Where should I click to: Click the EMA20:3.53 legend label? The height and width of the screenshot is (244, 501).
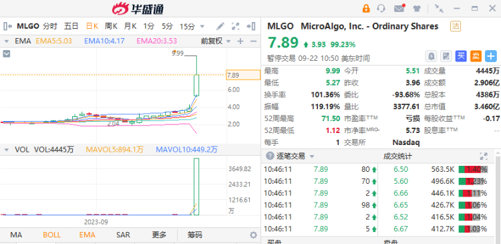(x=156, y=41)
